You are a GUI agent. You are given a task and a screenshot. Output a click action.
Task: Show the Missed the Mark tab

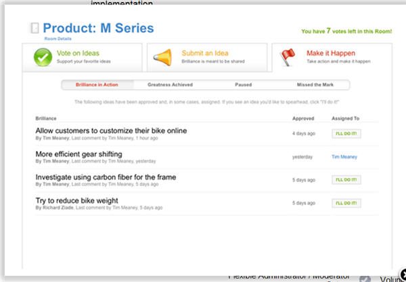pos(314,85)
